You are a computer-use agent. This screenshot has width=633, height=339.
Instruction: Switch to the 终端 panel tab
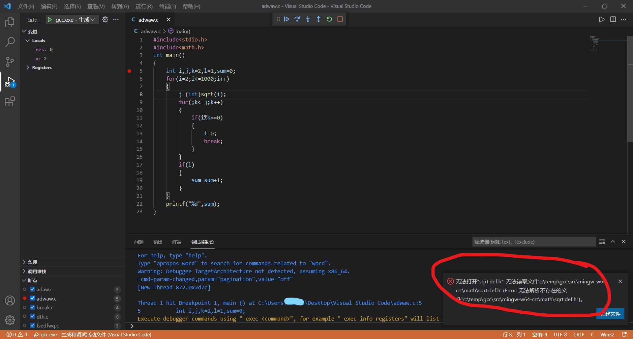coord(177,242)
